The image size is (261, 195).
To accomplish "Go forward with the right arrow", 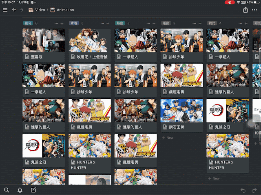I will tap(22, 10).
